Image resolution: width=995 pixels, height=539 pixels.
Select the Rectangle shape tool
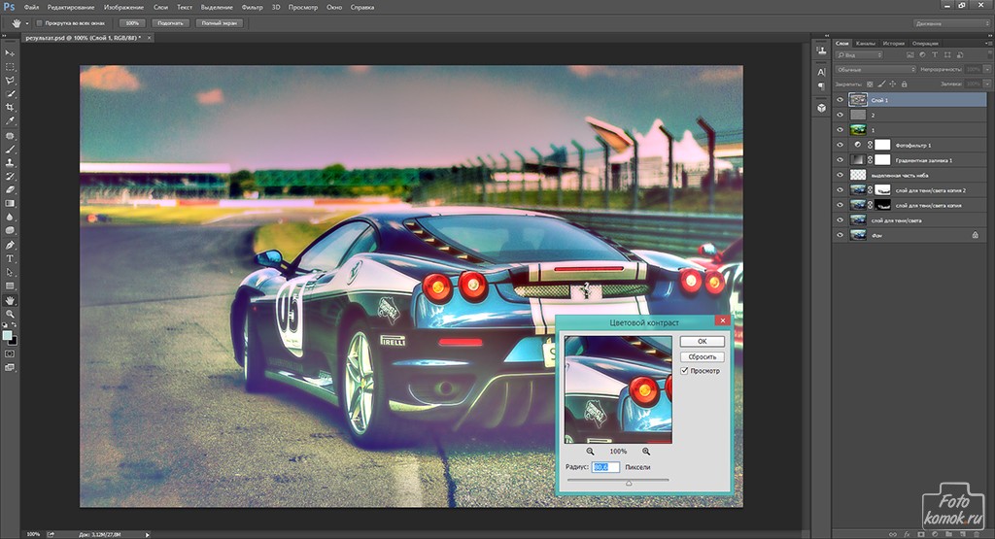coord(10,286)
